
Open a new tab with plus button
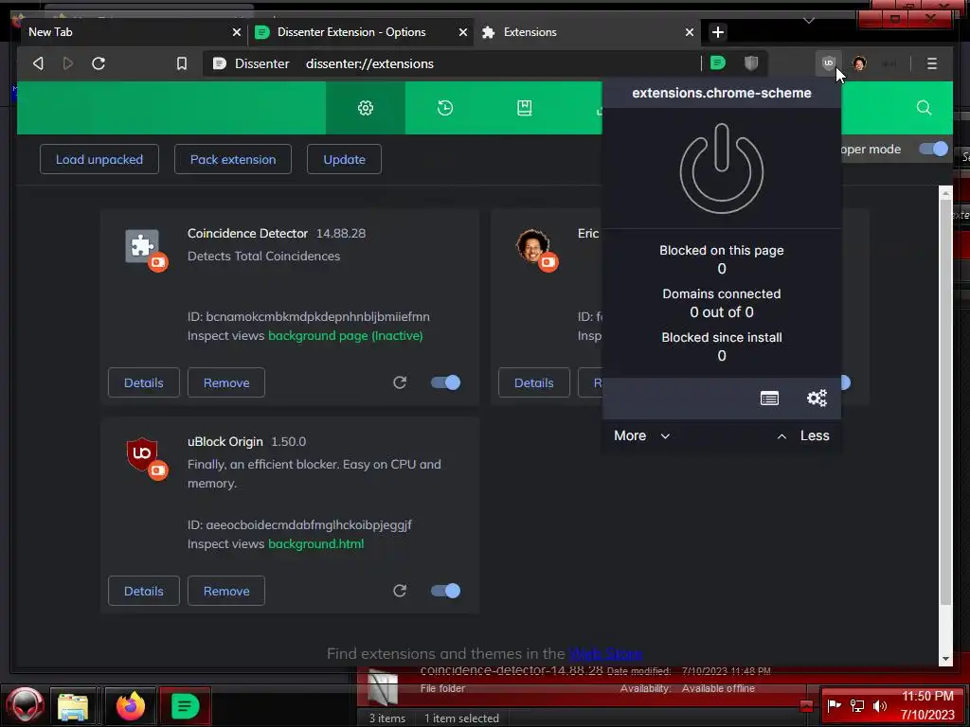[718, 32]
